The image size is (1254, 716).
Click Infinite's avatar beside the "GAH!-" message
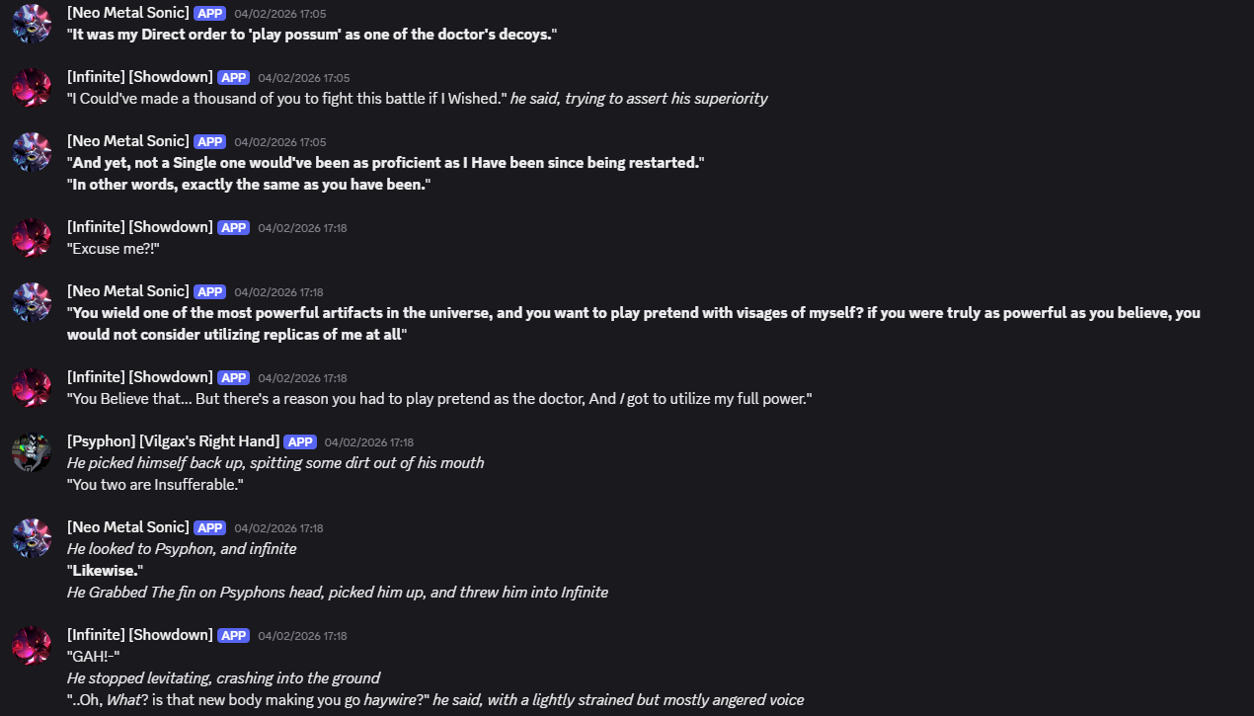tap(32, 645)
